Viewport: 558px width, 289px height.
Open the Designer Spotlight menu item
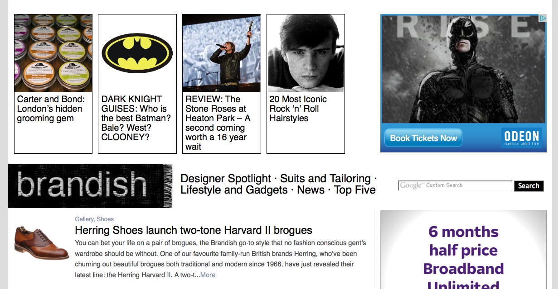225,178
